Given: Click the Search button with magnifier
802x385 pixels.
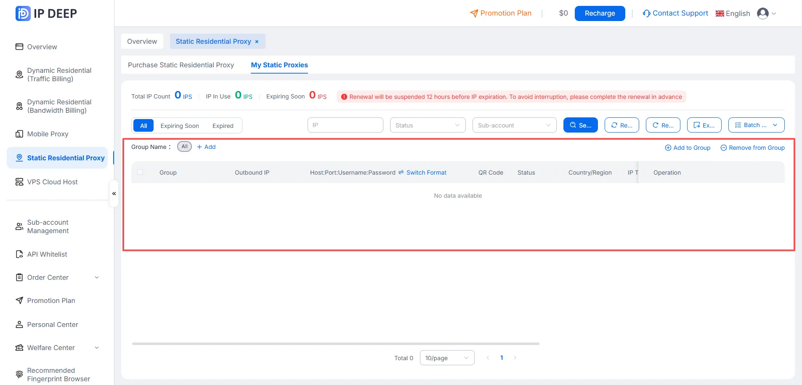Looking at the screenshot, I should pos(581,125).
